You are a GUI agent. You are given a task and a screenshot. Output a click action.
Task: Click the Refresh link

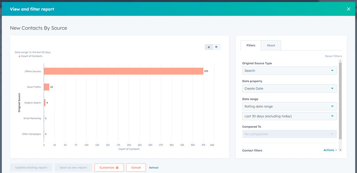point(154,168)
